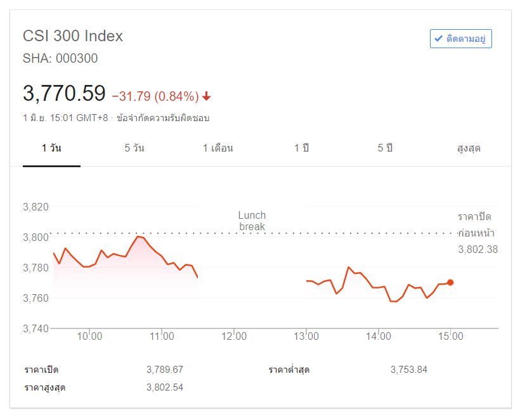
Task: Click the checkmark icon in follow button
Action: (x=438, y=39)
